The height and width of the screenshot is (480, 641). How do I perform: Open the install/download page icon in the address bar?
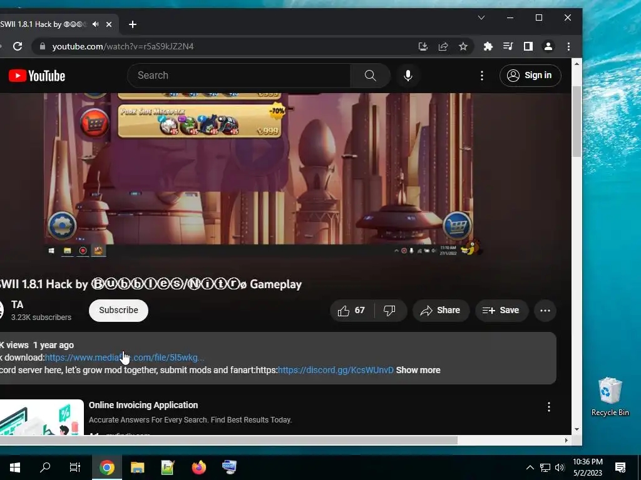point(423,46)
